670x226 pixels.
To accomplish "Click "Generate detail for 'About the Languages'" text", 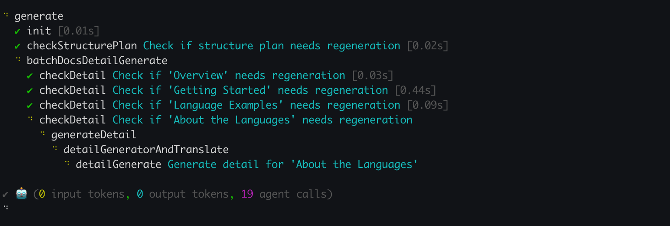I will point(293,164).
